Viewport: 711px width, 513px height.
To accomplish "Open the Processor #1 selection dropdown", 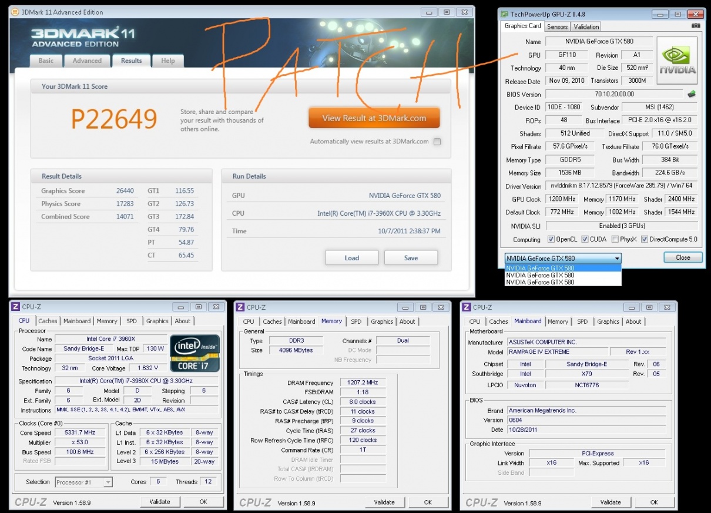I will click(x=108, y=482).
